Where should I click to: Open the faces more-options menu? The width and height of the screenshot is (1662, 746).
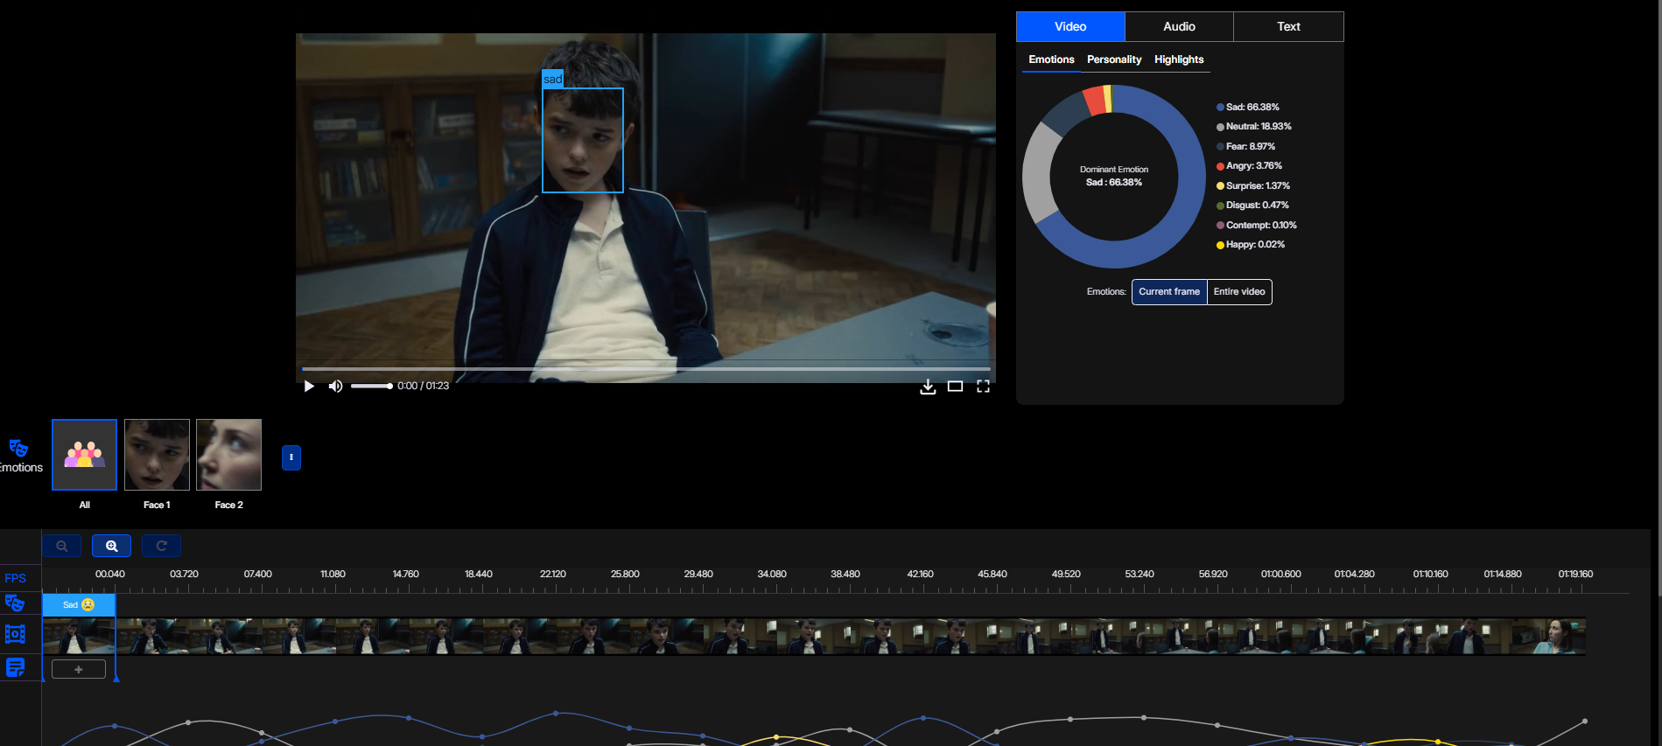tap(291, 457)
